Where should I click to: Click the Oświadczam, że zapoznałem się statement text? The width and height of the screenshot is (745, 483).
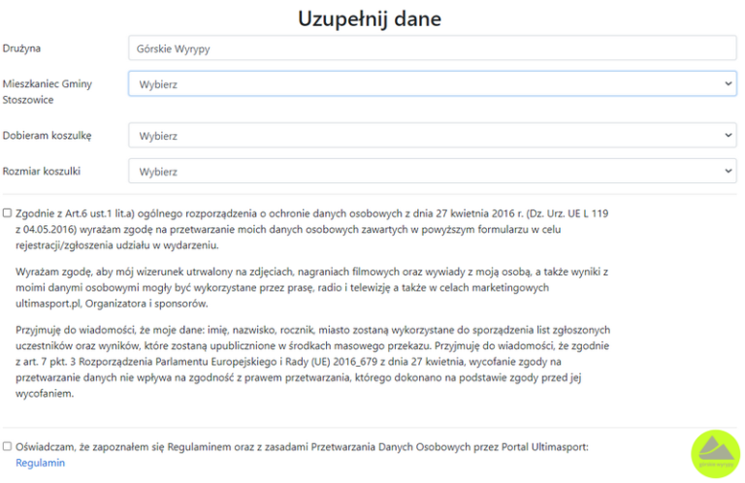tap(301, 447)
